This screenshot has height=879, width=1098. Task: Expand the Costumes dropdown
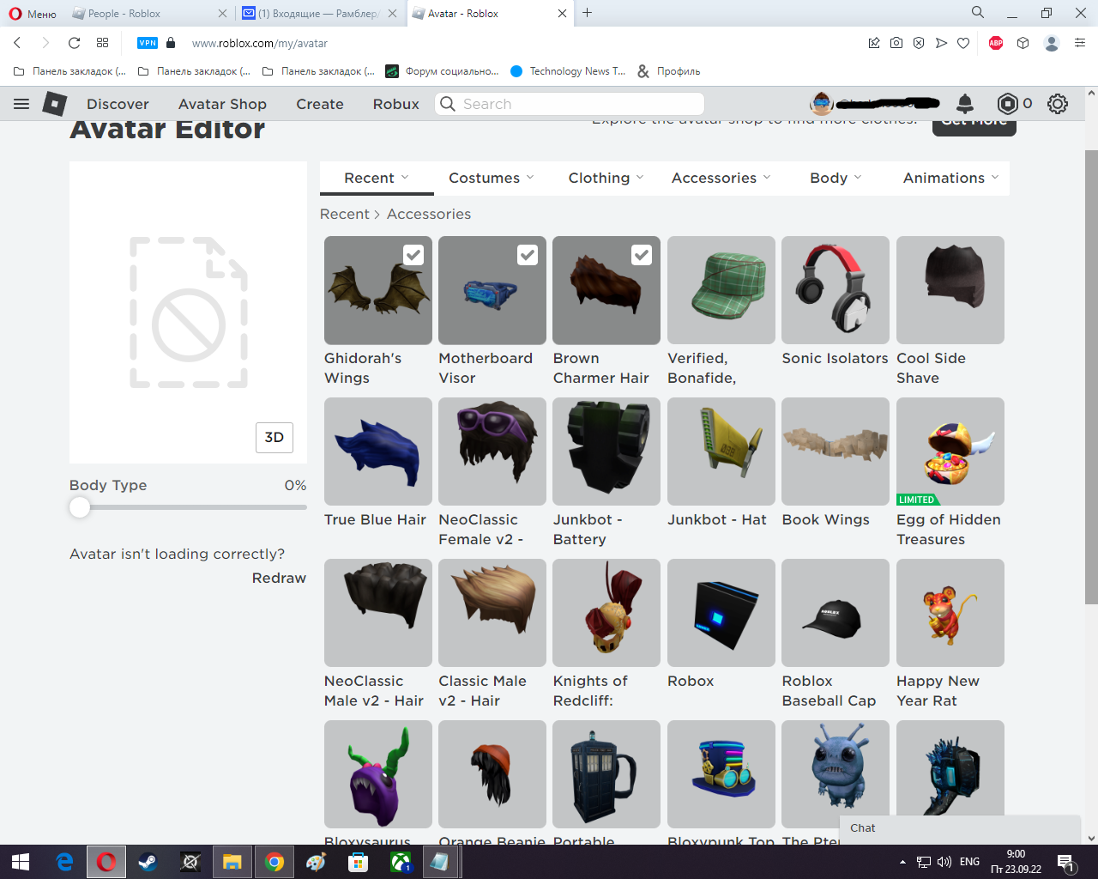tap(492, 178)
